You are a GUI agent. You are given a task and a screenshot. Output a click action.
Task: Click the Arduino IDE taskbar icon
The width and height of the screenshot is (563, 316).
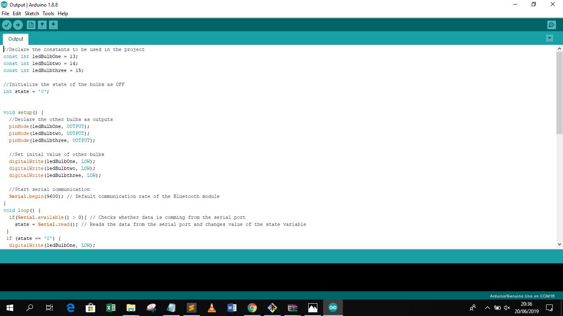coord(333,308)
